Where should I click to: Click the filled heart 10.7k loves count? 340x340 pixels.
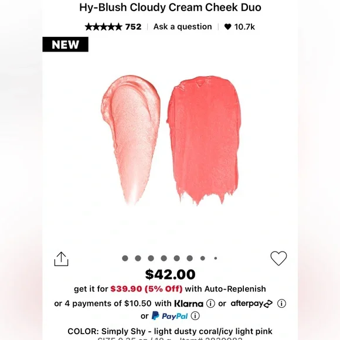(239, 26)
